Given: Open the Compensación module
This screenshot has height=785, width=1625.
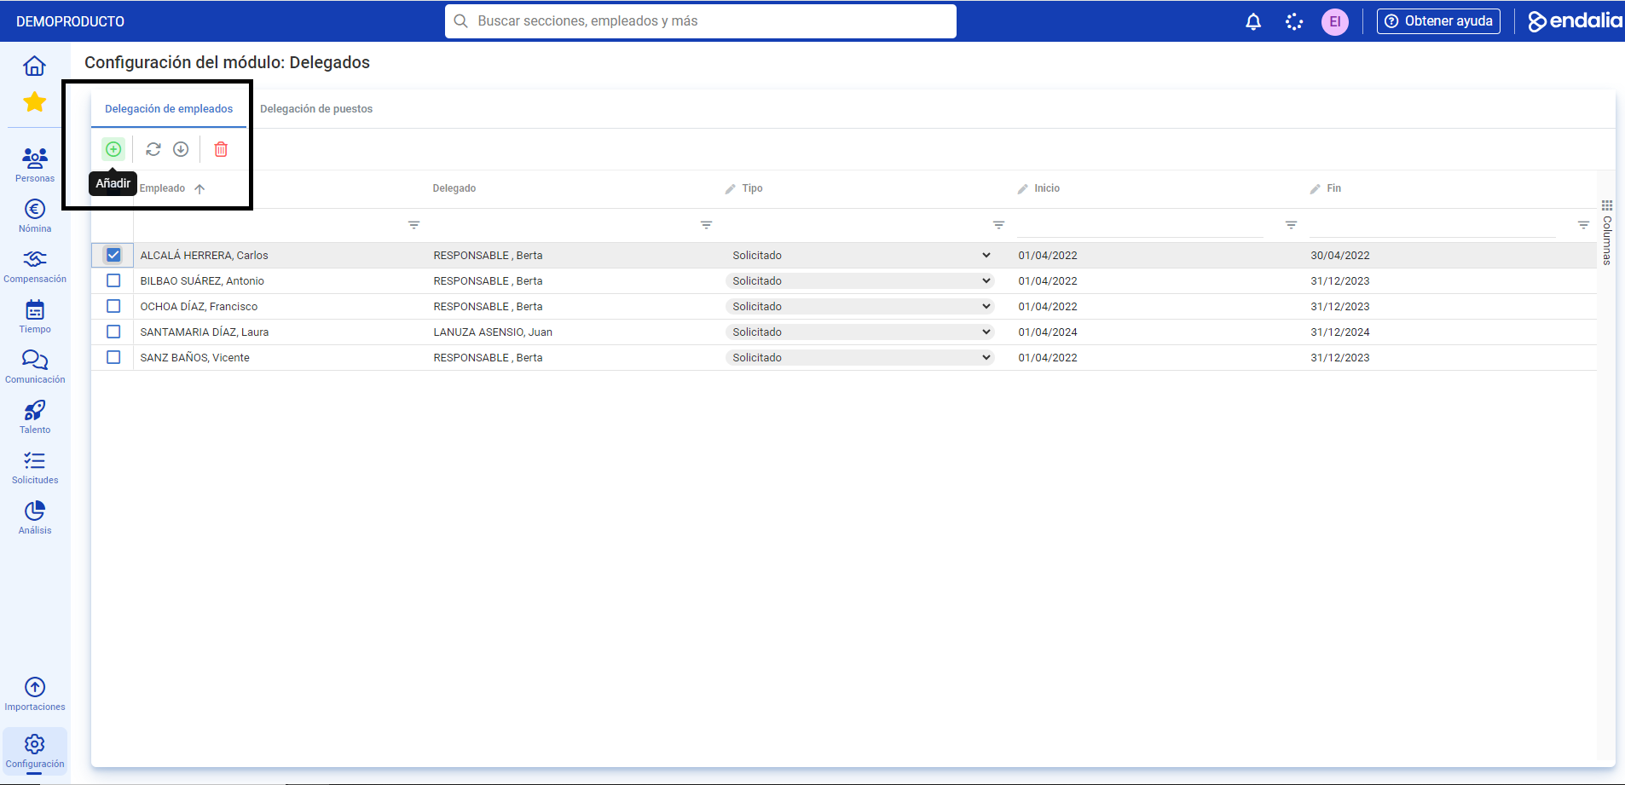Looking at the screenshot, I should tap(35, 266).
